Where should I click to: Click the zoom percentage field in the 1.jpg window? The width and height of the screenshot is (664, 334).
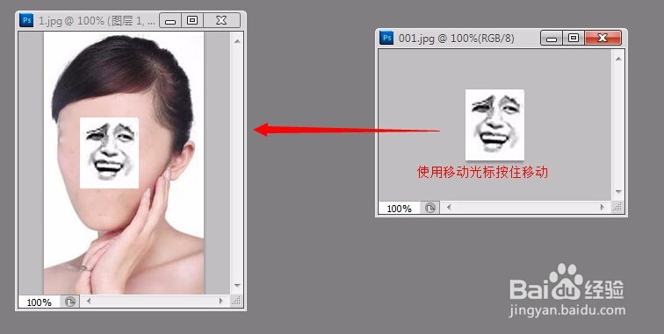click(x=39, y=302)
